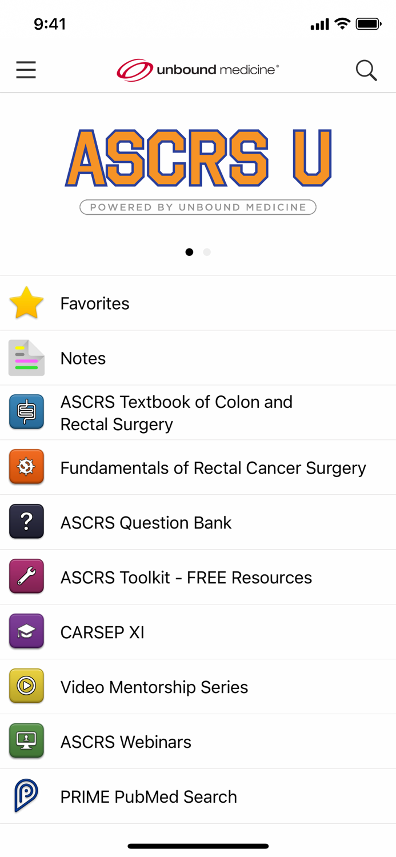Open the hamburger navigation menu
Image resolution: width=396 pixels, height=857 pixels.
tap(26, 70)
